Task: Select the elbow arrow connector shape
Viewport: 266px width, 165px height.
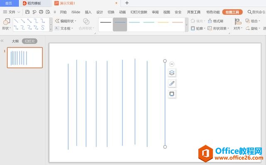Action: coord(42,21)
